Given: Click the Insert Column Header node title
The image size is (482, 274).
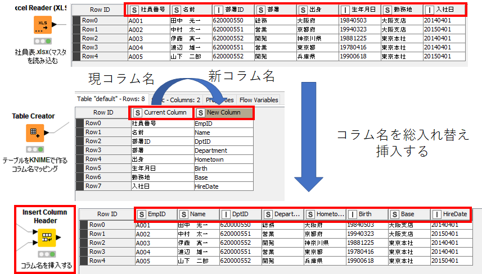Looking at the screenshot, I should click(45, 216).
